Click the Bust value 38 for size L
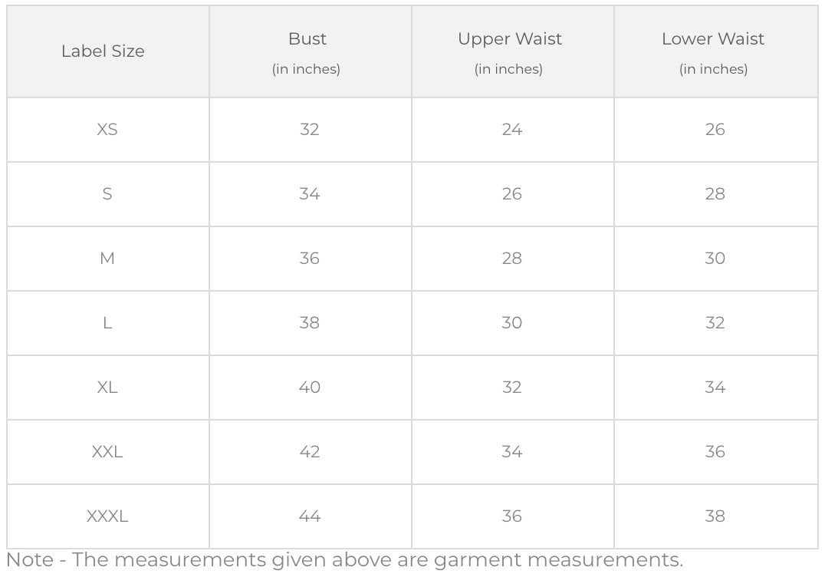The height and width of the screenshot is (574, 825). tap(310, 323)
